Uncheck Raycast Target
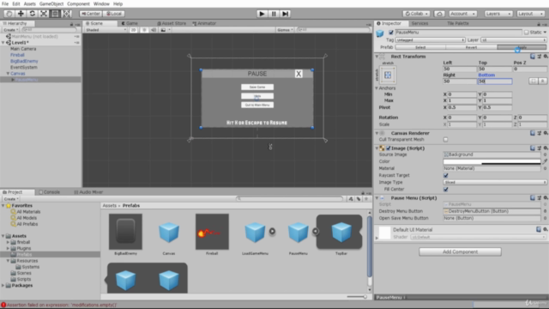 (445, 175)
